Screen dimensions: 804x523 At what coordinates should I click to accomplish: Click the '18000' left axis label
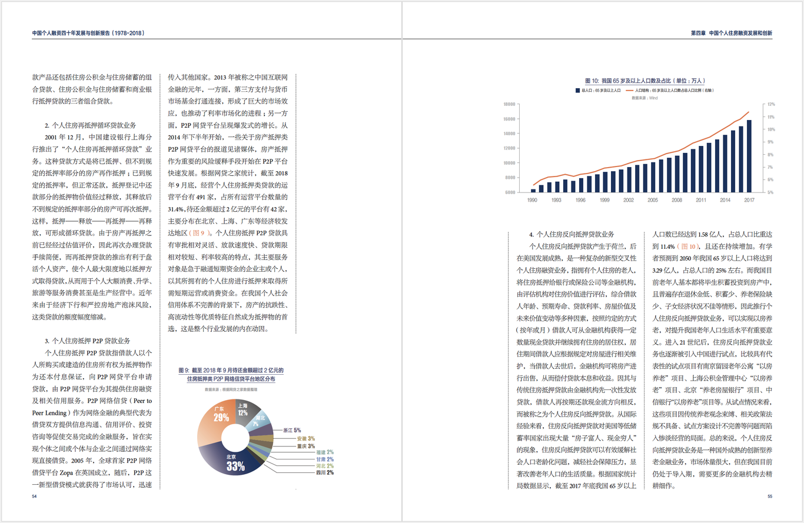[x=510, y=104]
